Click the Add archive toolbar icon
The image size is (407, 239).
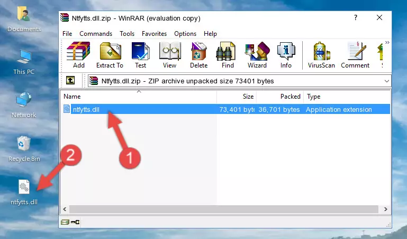[78, 55]
